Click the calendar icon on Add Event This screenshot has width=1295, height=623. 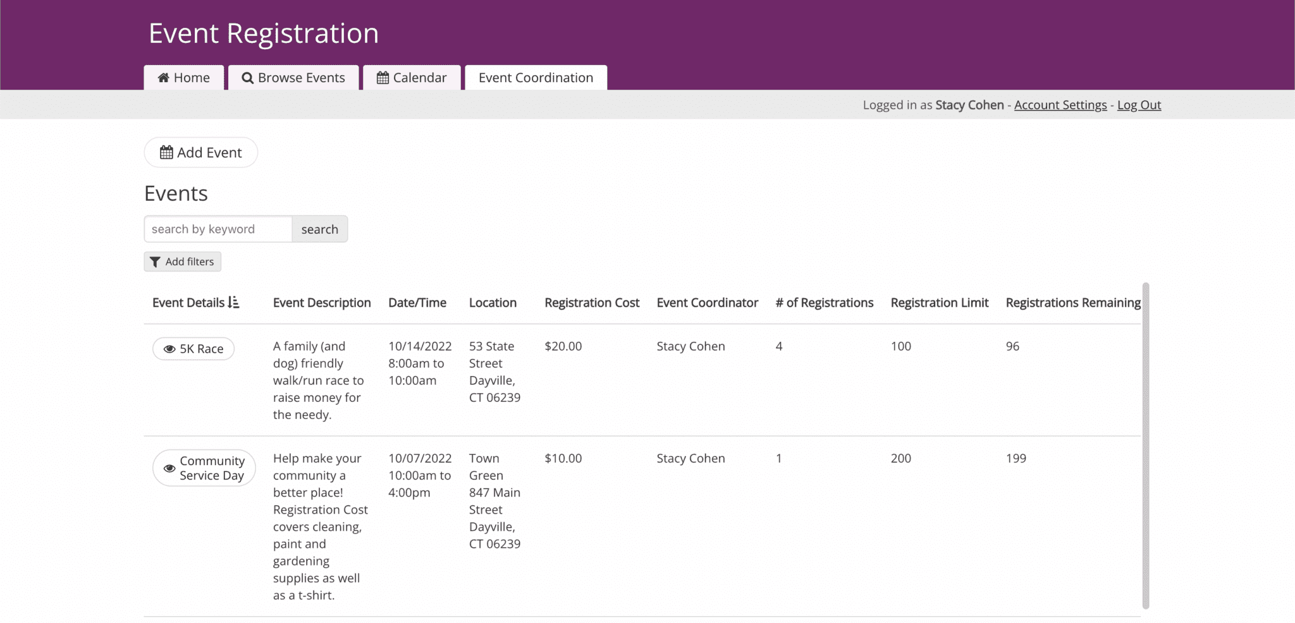click(166, 152)
